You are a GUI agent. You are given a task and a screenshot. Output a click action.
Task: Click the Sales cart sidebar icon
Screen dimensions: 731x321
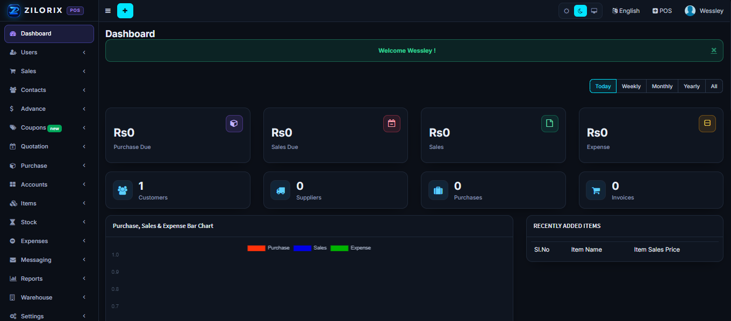coord(13,71)
